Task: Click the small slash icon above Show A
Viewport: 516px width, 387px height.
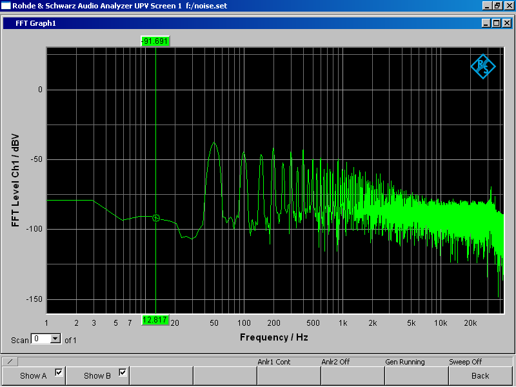Action: [x=10, y=361]
